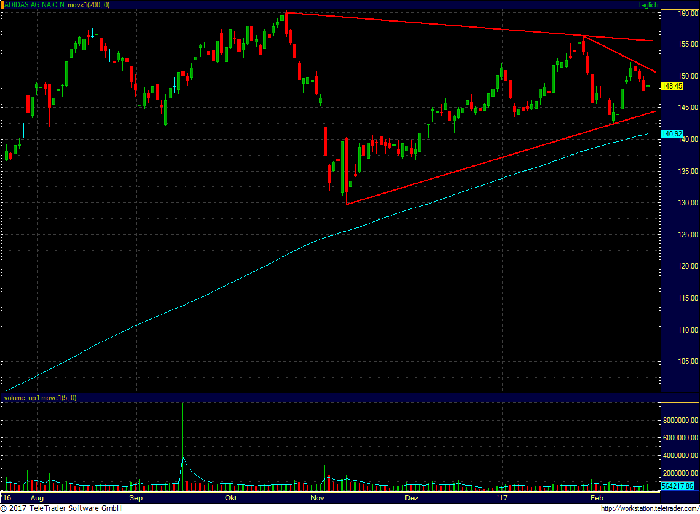Click the 2000000,00 volume axis label

click(x=680, y=473)
